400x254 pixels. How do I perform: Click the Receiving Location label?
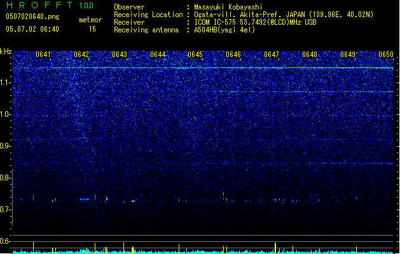click(x=148, y=15)
